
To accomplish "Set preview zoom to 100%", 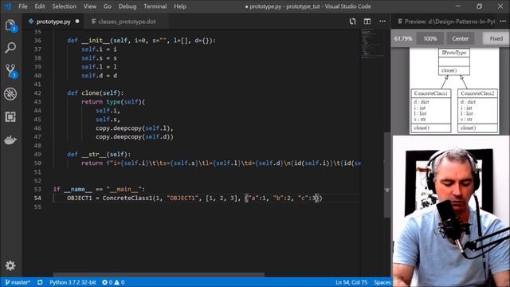I will point(430,39).
